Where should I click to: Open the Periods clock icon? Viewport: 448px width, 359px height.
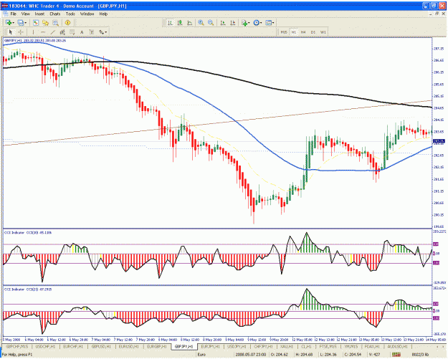tap(256, 22)
